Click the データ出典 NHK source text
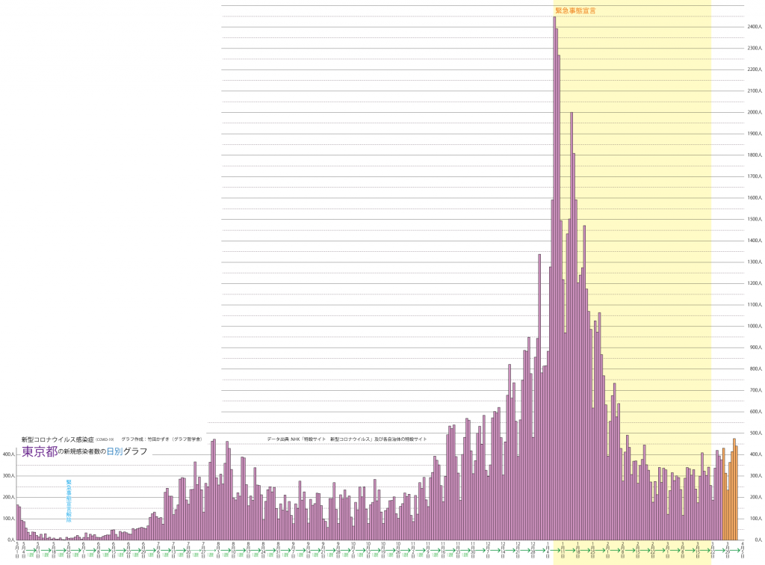 347,439
